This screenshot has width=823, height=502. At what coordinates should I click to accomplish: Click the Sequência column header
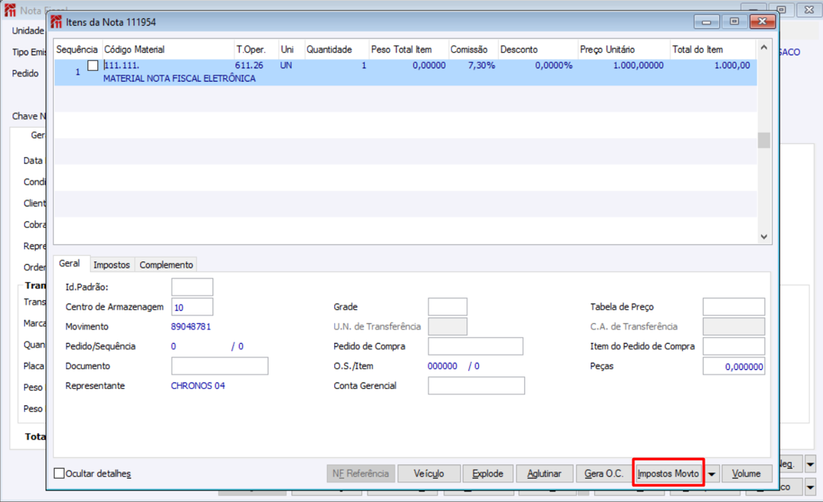77,49
